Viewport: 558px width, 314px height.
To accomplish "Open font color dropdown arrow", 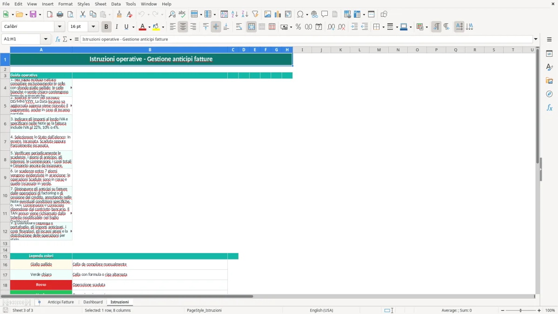I will [150, 27].
